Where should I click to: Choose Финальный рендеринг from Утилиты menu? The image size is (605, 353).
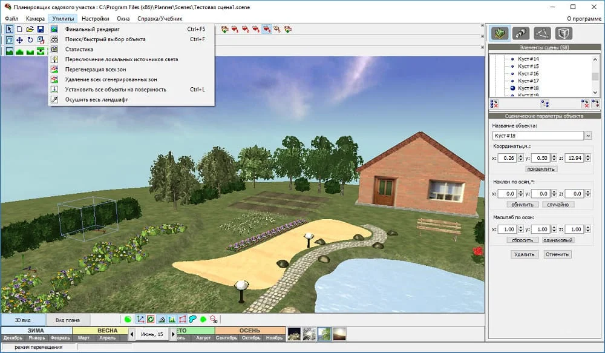point(93,29)
